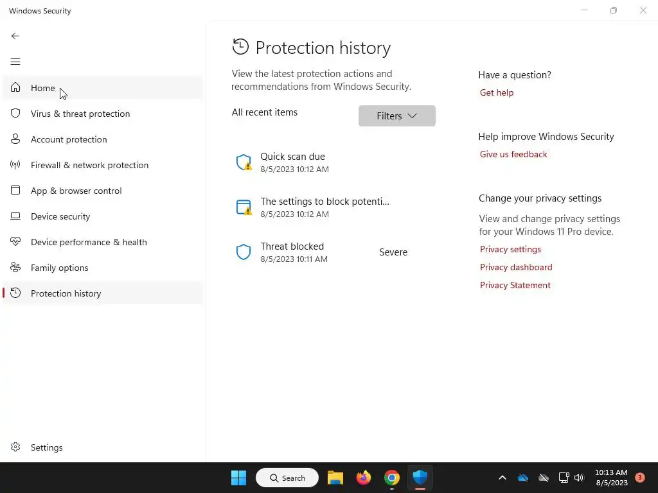This screenshot has width=658, height=493.
Task: Select Protection history menu item
Action: pos(66,293)
